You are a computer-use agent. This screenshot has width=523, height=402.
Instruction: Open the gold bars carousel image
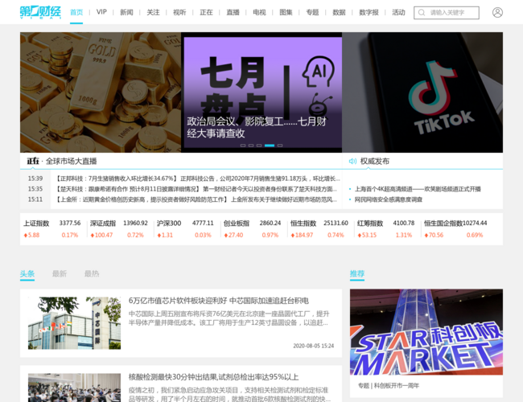[x=101, y=92]
